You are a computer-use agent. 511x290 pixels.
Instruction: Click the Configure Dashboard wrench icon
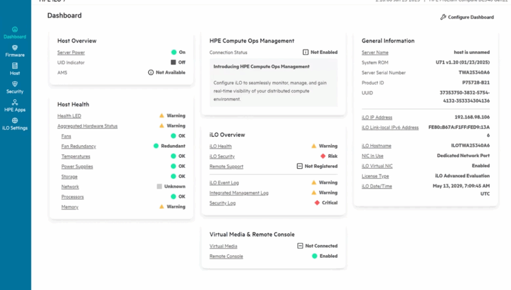(443, 17)
